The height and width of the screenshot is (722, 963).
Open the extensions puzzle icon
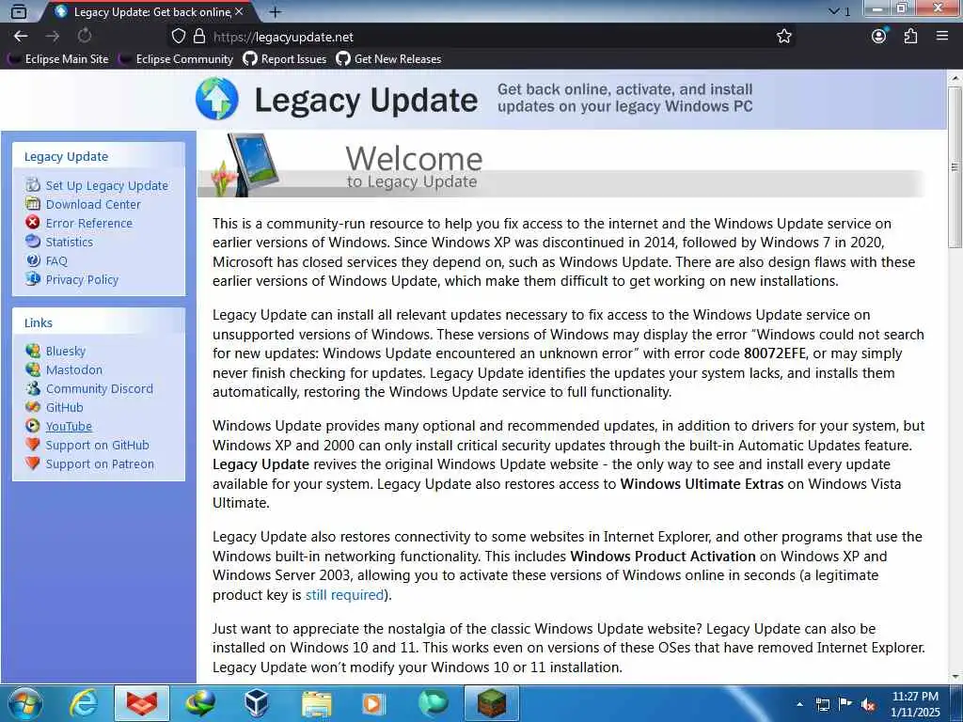point(910,37)
